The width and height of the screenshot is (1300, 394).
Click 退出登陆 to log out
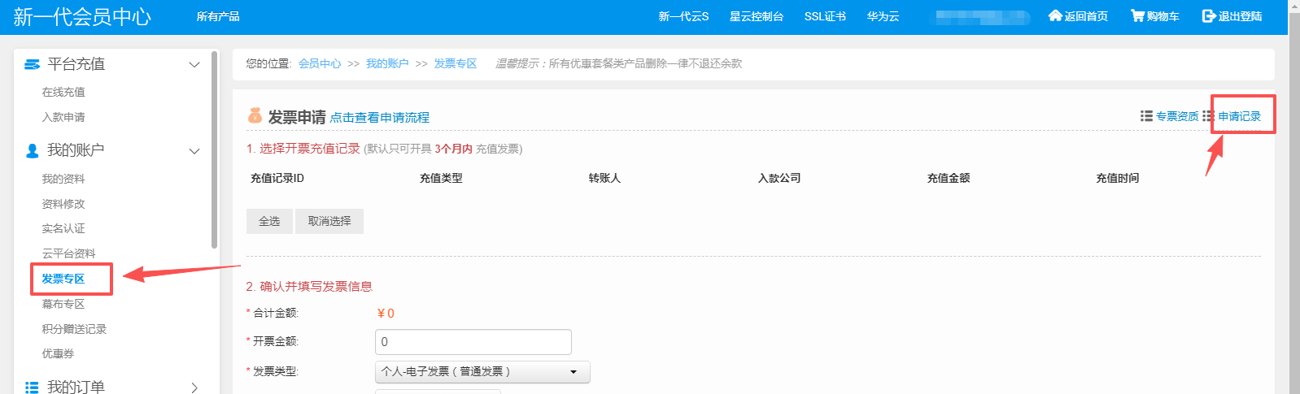1240,16
